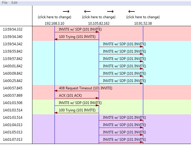Click timestamp 13:59:54.340
191x154 pixels.
click(13, 37)
